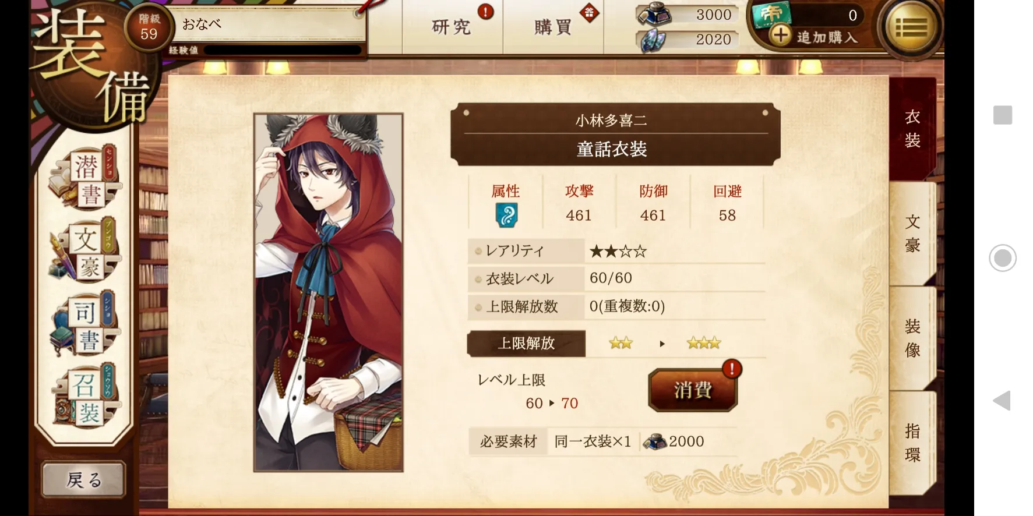Open the round hamburger menu icon

910,28
